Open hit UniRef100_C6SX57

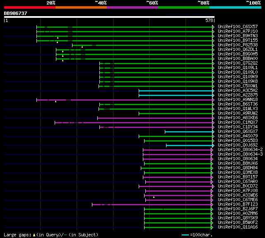click(x=238, y=26)
